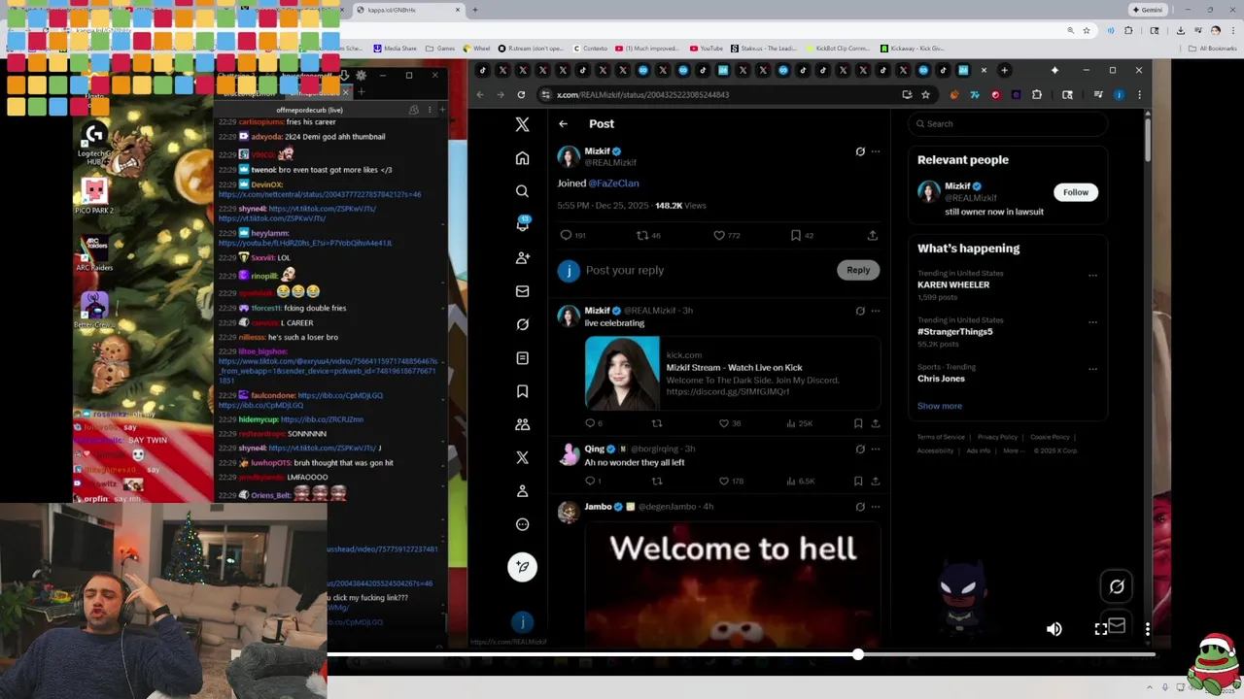Open the browser three-dot menu in X window
The width and height of the screenshot is (1244, 699).
pyautogui.click(x=1139, y=95)
